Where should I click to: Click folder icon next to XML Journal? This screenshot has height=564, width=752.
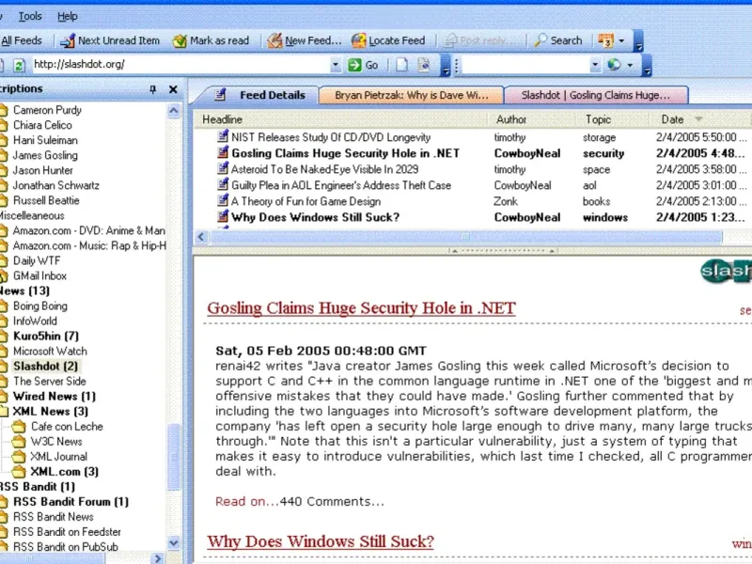[19, 457]
